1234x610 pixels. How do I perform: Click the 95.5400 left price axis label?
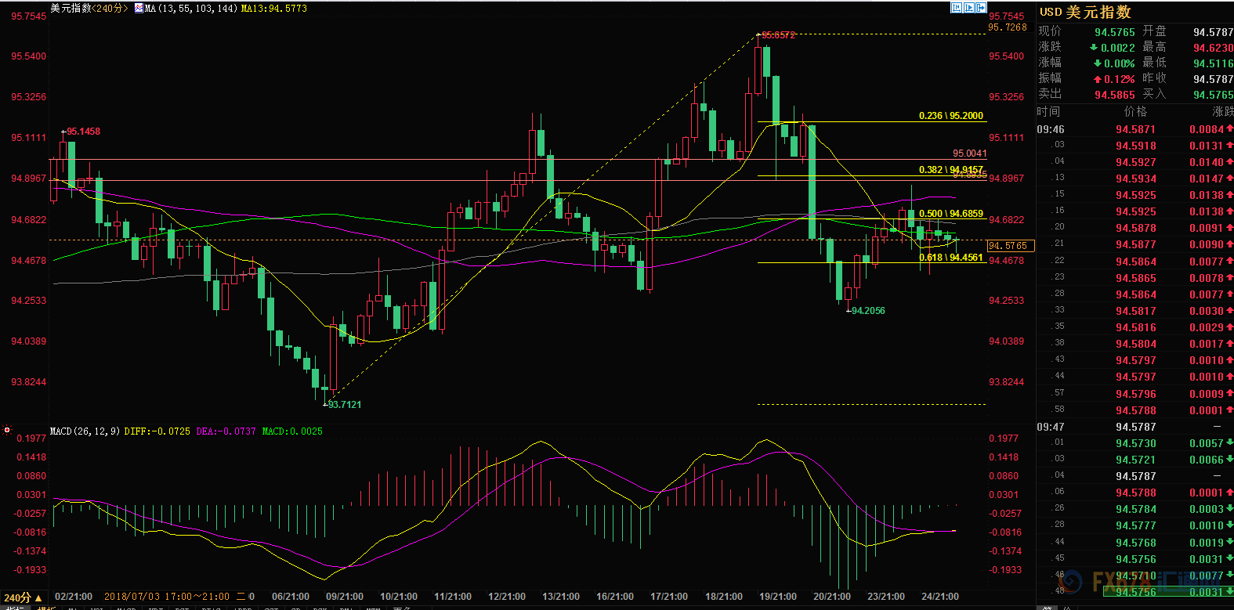click(x=29, y=56)
